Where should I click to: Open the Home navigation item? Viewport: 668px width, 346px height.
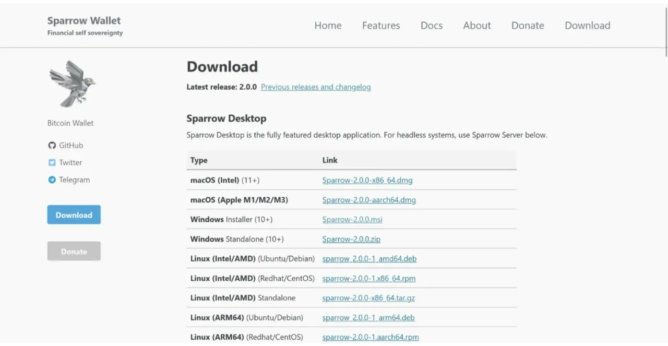point(328,26)
